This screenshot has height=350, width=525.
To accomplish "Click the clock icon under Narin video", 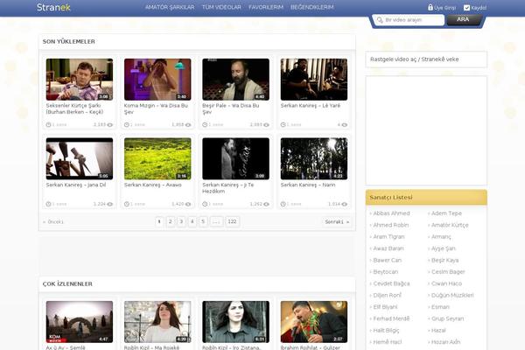I will pyautogui.click(x=283, y=204).
